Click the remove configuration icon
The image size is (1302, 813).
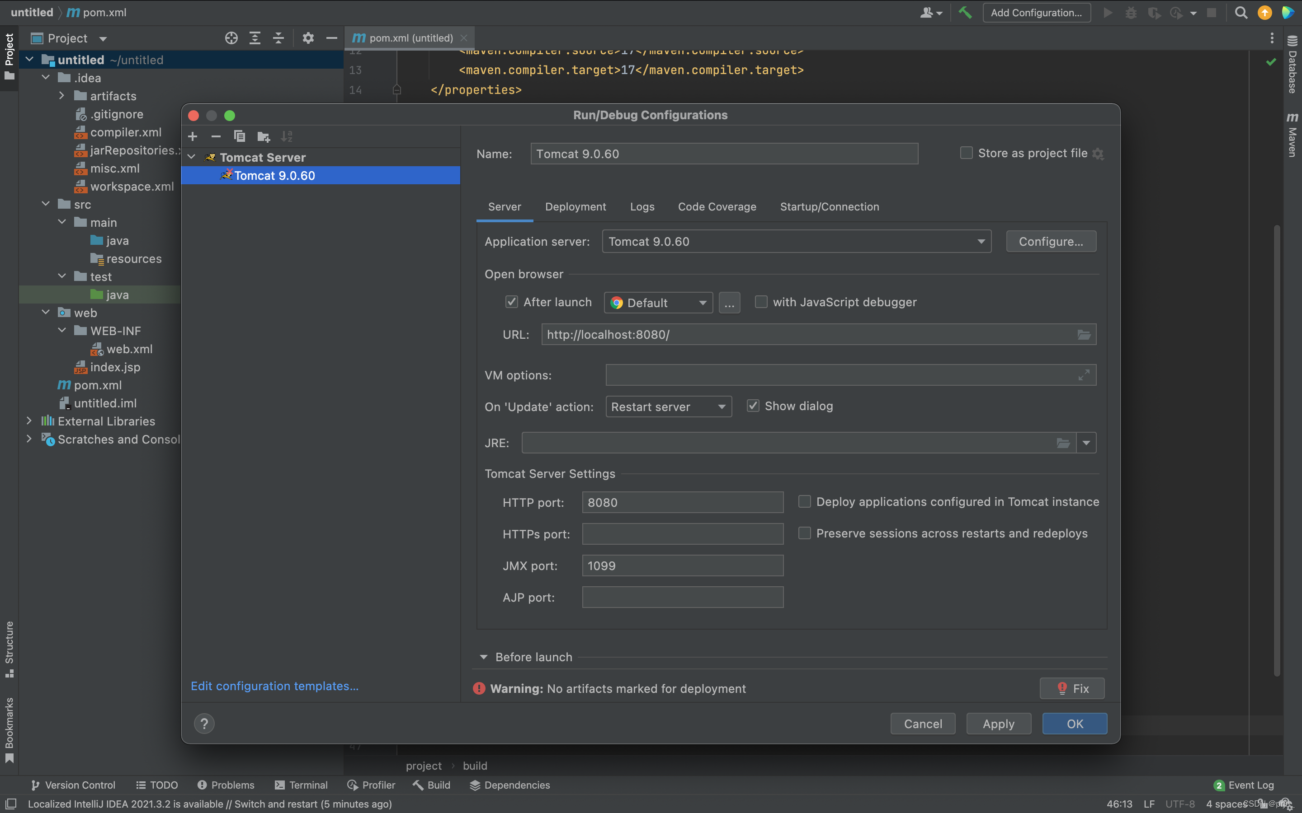(215, 136)
